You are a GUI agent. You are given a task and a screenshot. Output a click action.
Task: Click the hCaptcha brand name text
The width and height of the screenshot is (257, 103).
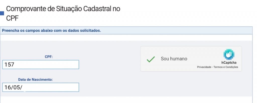coord(229,63)
